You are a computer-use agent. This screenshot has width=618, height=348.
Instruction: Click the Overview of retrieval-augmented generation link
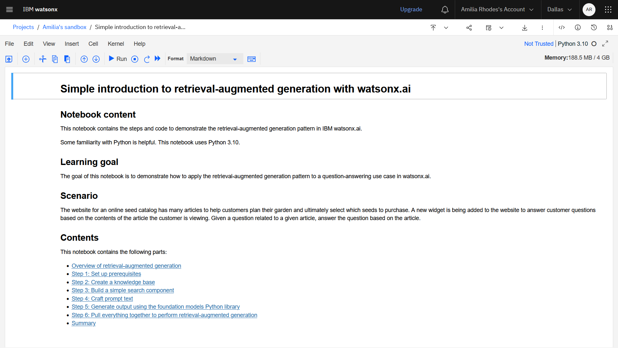pos(126,266)
